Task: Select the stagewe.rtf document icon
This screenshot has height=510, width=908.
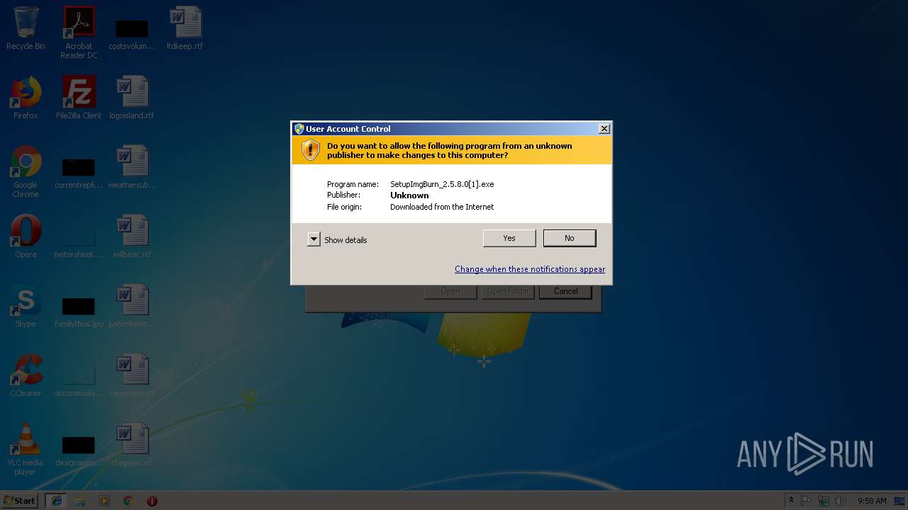Action: (132, 445)
